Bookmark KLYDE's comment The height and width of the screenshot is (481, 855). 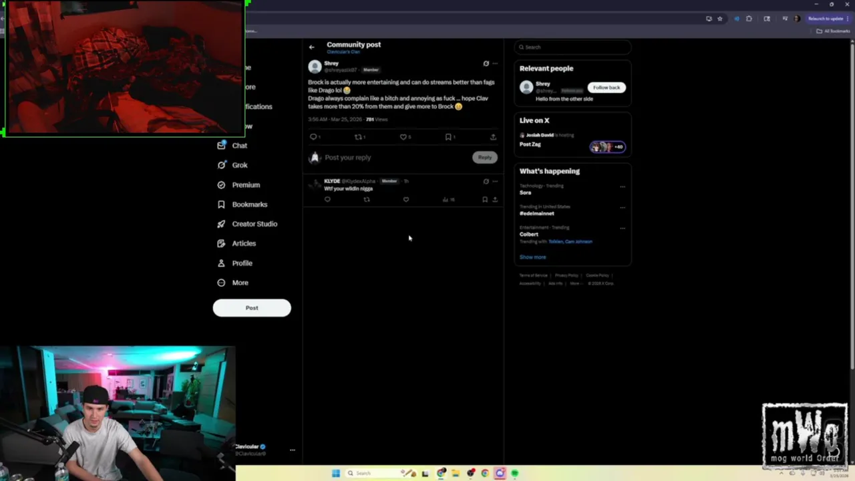click(x=485, y=199)
